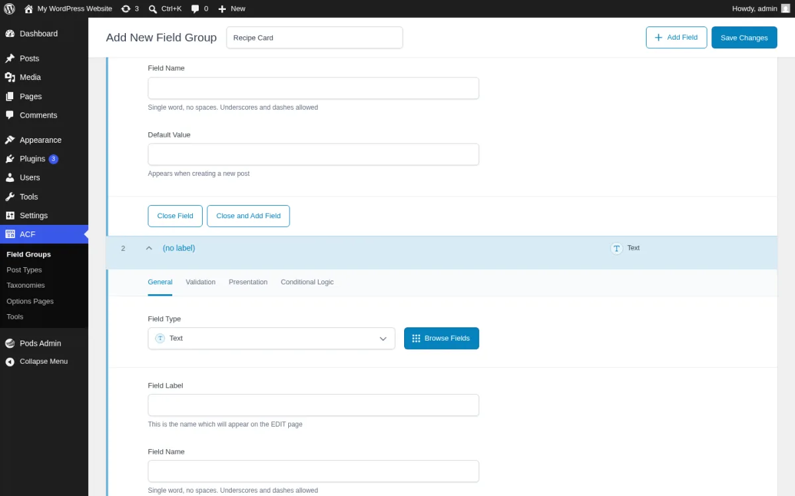Edit the field group title Recipe Card
795x496 pixels.
(x=315, y=38)
